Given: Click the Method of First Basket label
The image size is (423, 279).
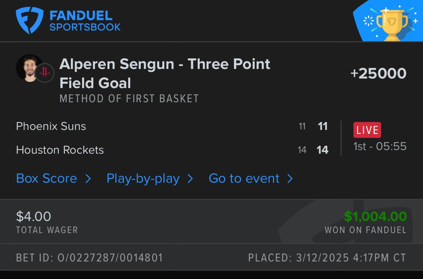Looking at the screenshot, I should [129, 99].
